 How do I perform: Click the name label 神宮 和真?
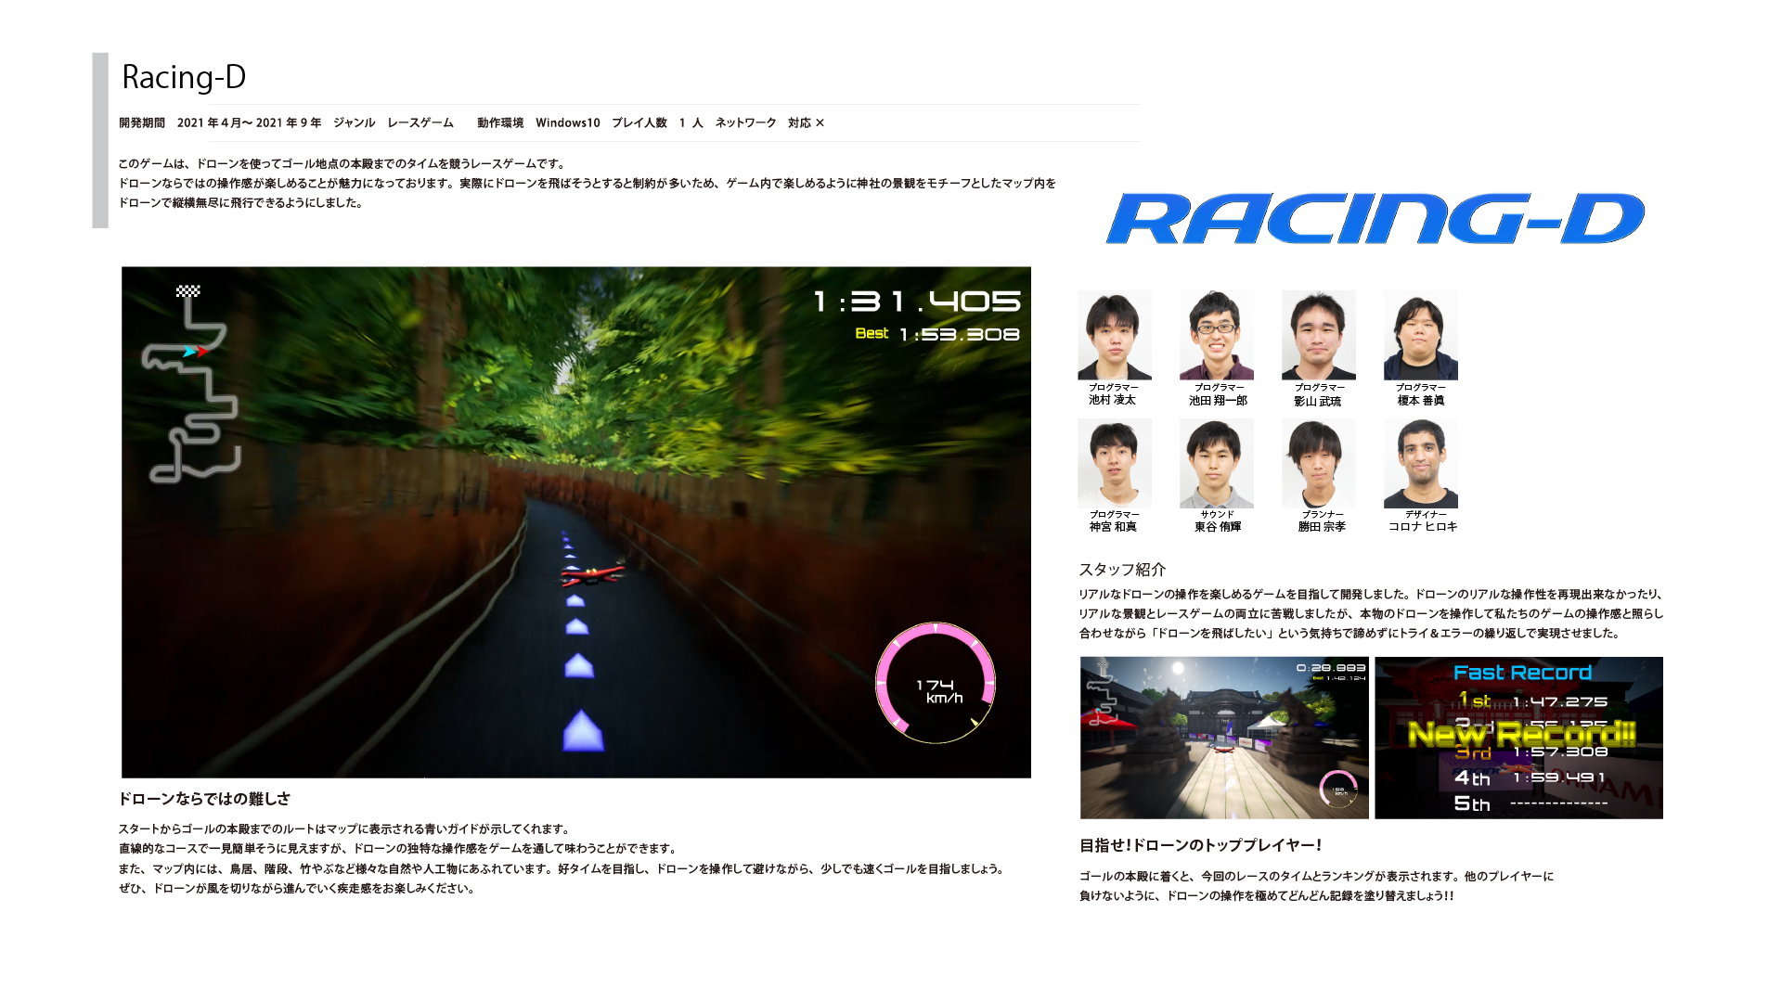(1113, 527)
